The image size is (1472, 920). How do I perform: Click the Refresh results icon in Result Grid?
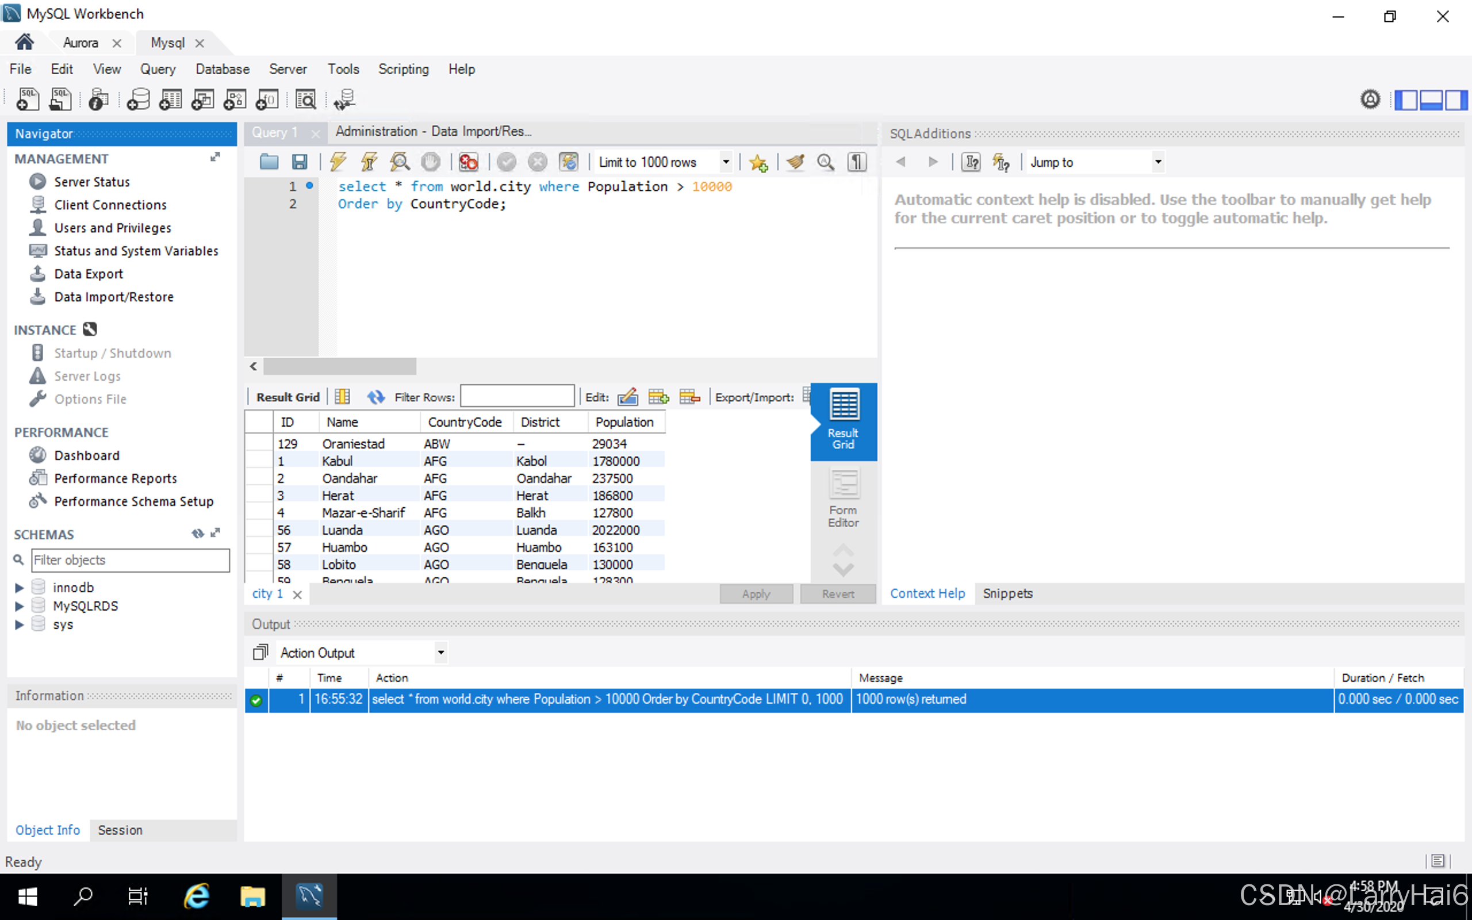pos(375,397)
